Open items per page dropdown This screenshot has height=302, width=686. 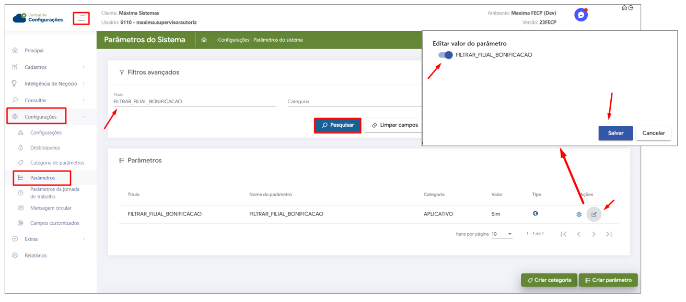(502, 234)
